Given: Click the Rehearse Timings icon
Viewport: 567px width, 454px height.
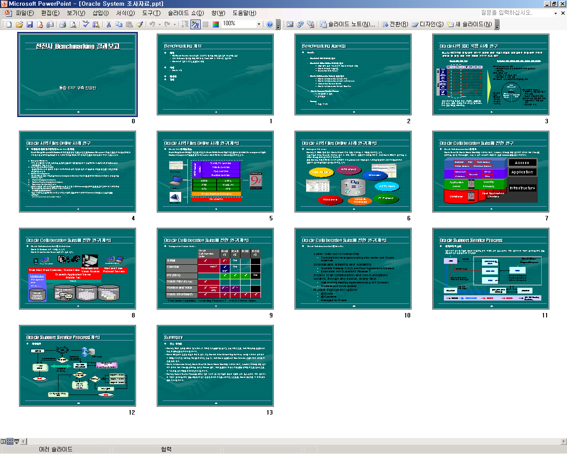Looking at the screenshot, I should (300, 24).
